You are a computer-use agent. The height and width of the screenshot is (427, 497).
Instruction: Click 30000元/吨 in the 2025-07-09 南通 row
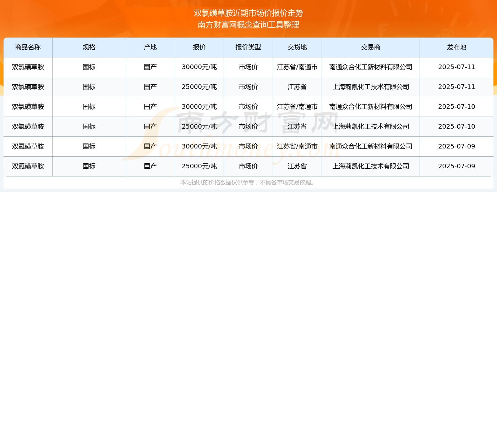[x=199, y=146]
